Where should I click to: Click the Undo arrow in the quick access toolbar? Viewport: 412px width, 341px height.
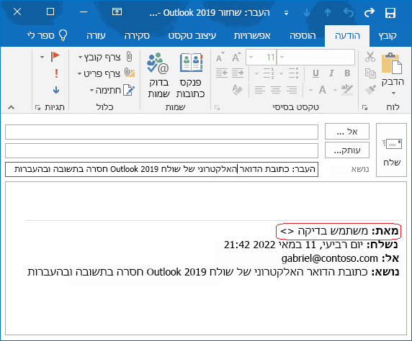(x=349, y=13)
